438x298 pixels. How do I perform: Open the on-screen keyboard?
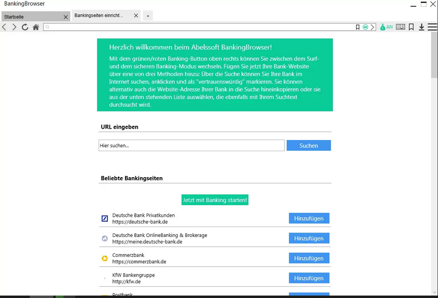coord(400,27)
